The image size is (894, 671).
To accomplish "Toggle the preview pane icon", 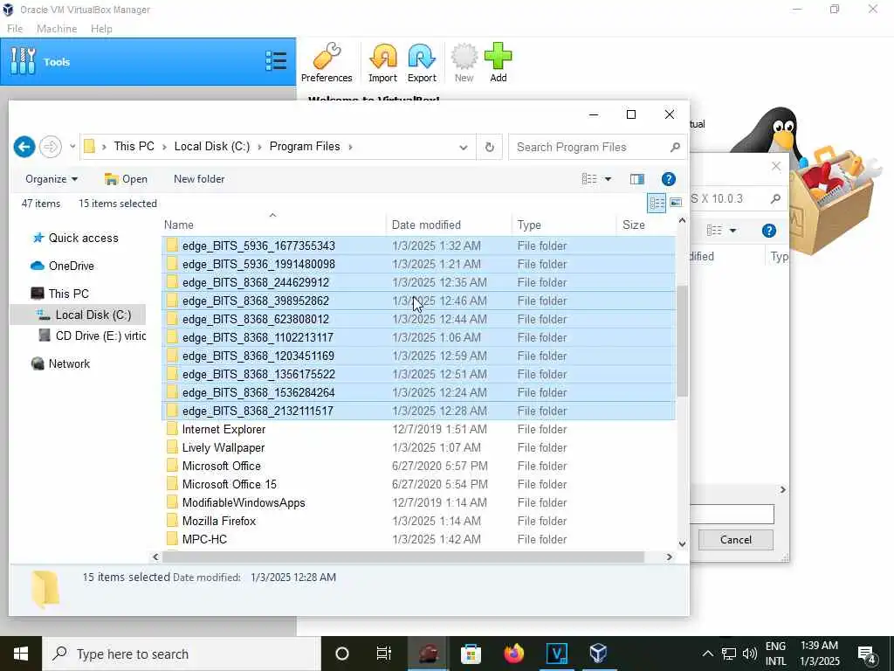I will (x=636, y=179).
